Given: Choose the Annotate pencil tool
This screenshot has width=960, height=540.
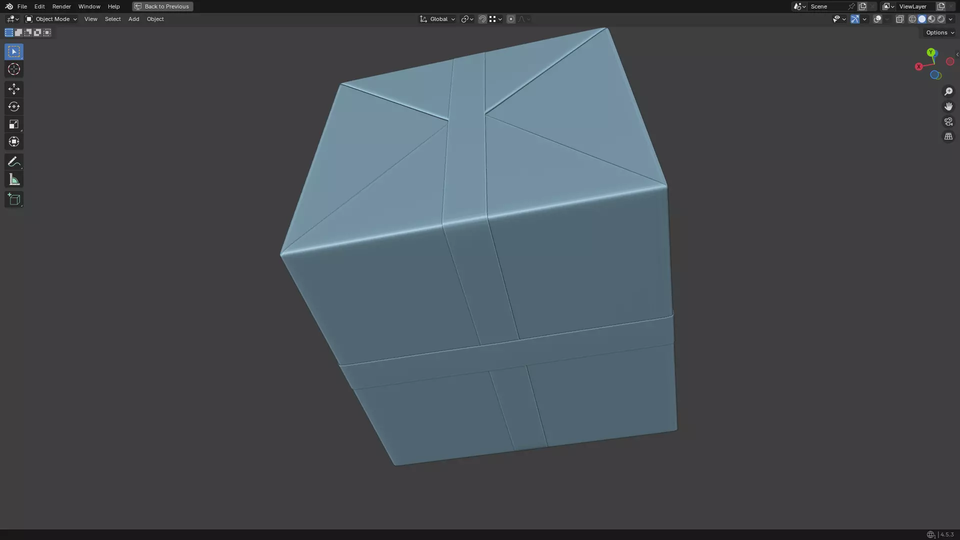Looking at the screenshot, I should point(13,161).
